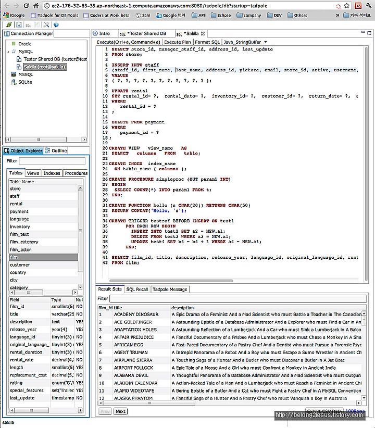
Task: Click the SQL editor vertical scrollbar
Action: (366, 163)
